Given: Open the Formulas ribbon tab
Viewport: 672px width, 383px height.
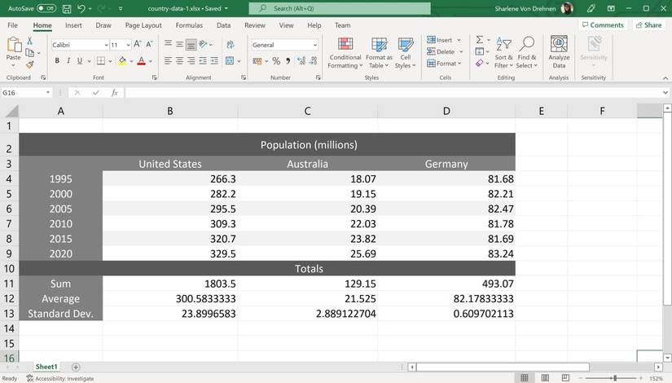Looking at the screenshot, I should (189, 25).
